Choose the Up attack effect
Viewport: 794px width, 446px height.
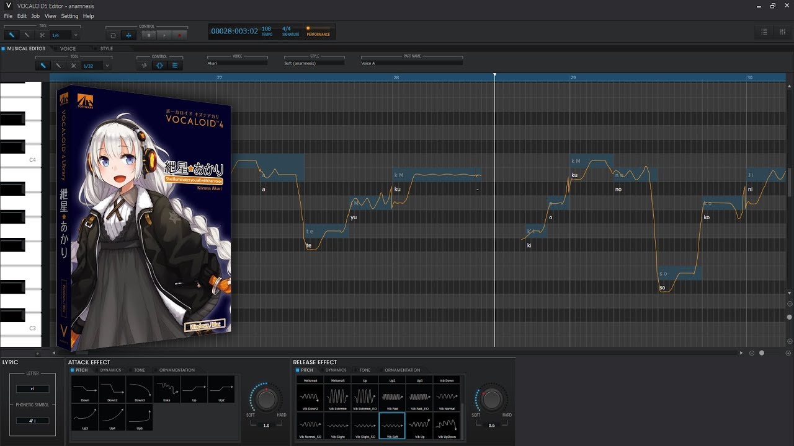(194, 390)
